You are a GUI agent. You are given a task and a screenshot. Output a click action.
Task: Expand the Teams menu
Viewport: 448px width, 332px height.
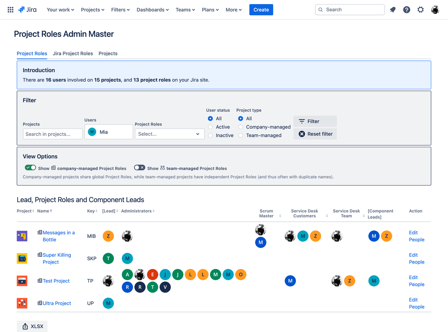coord(186,10)
